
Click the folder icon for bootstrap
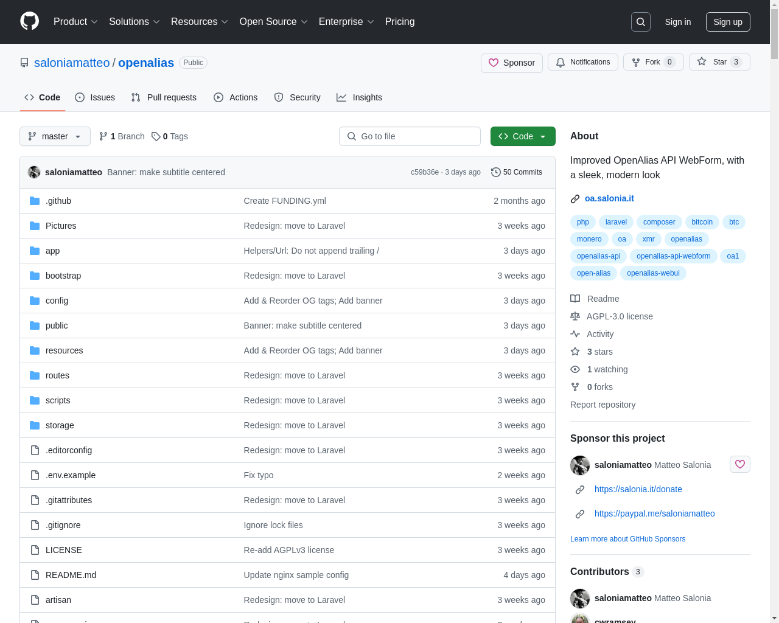35,276
